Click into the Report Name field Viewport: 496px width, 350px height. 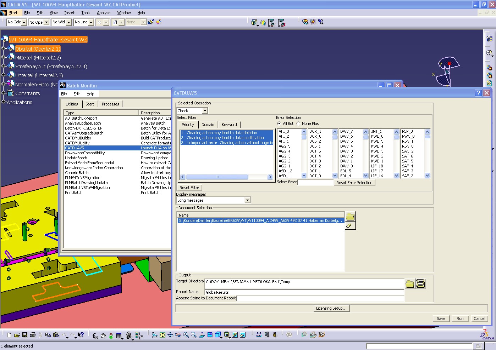304,292
